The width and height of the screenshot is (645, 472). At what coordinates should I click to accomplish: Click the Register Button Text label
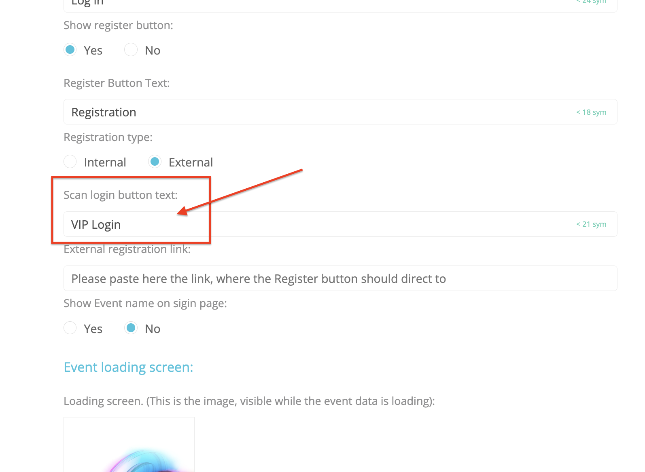(117, 83)
